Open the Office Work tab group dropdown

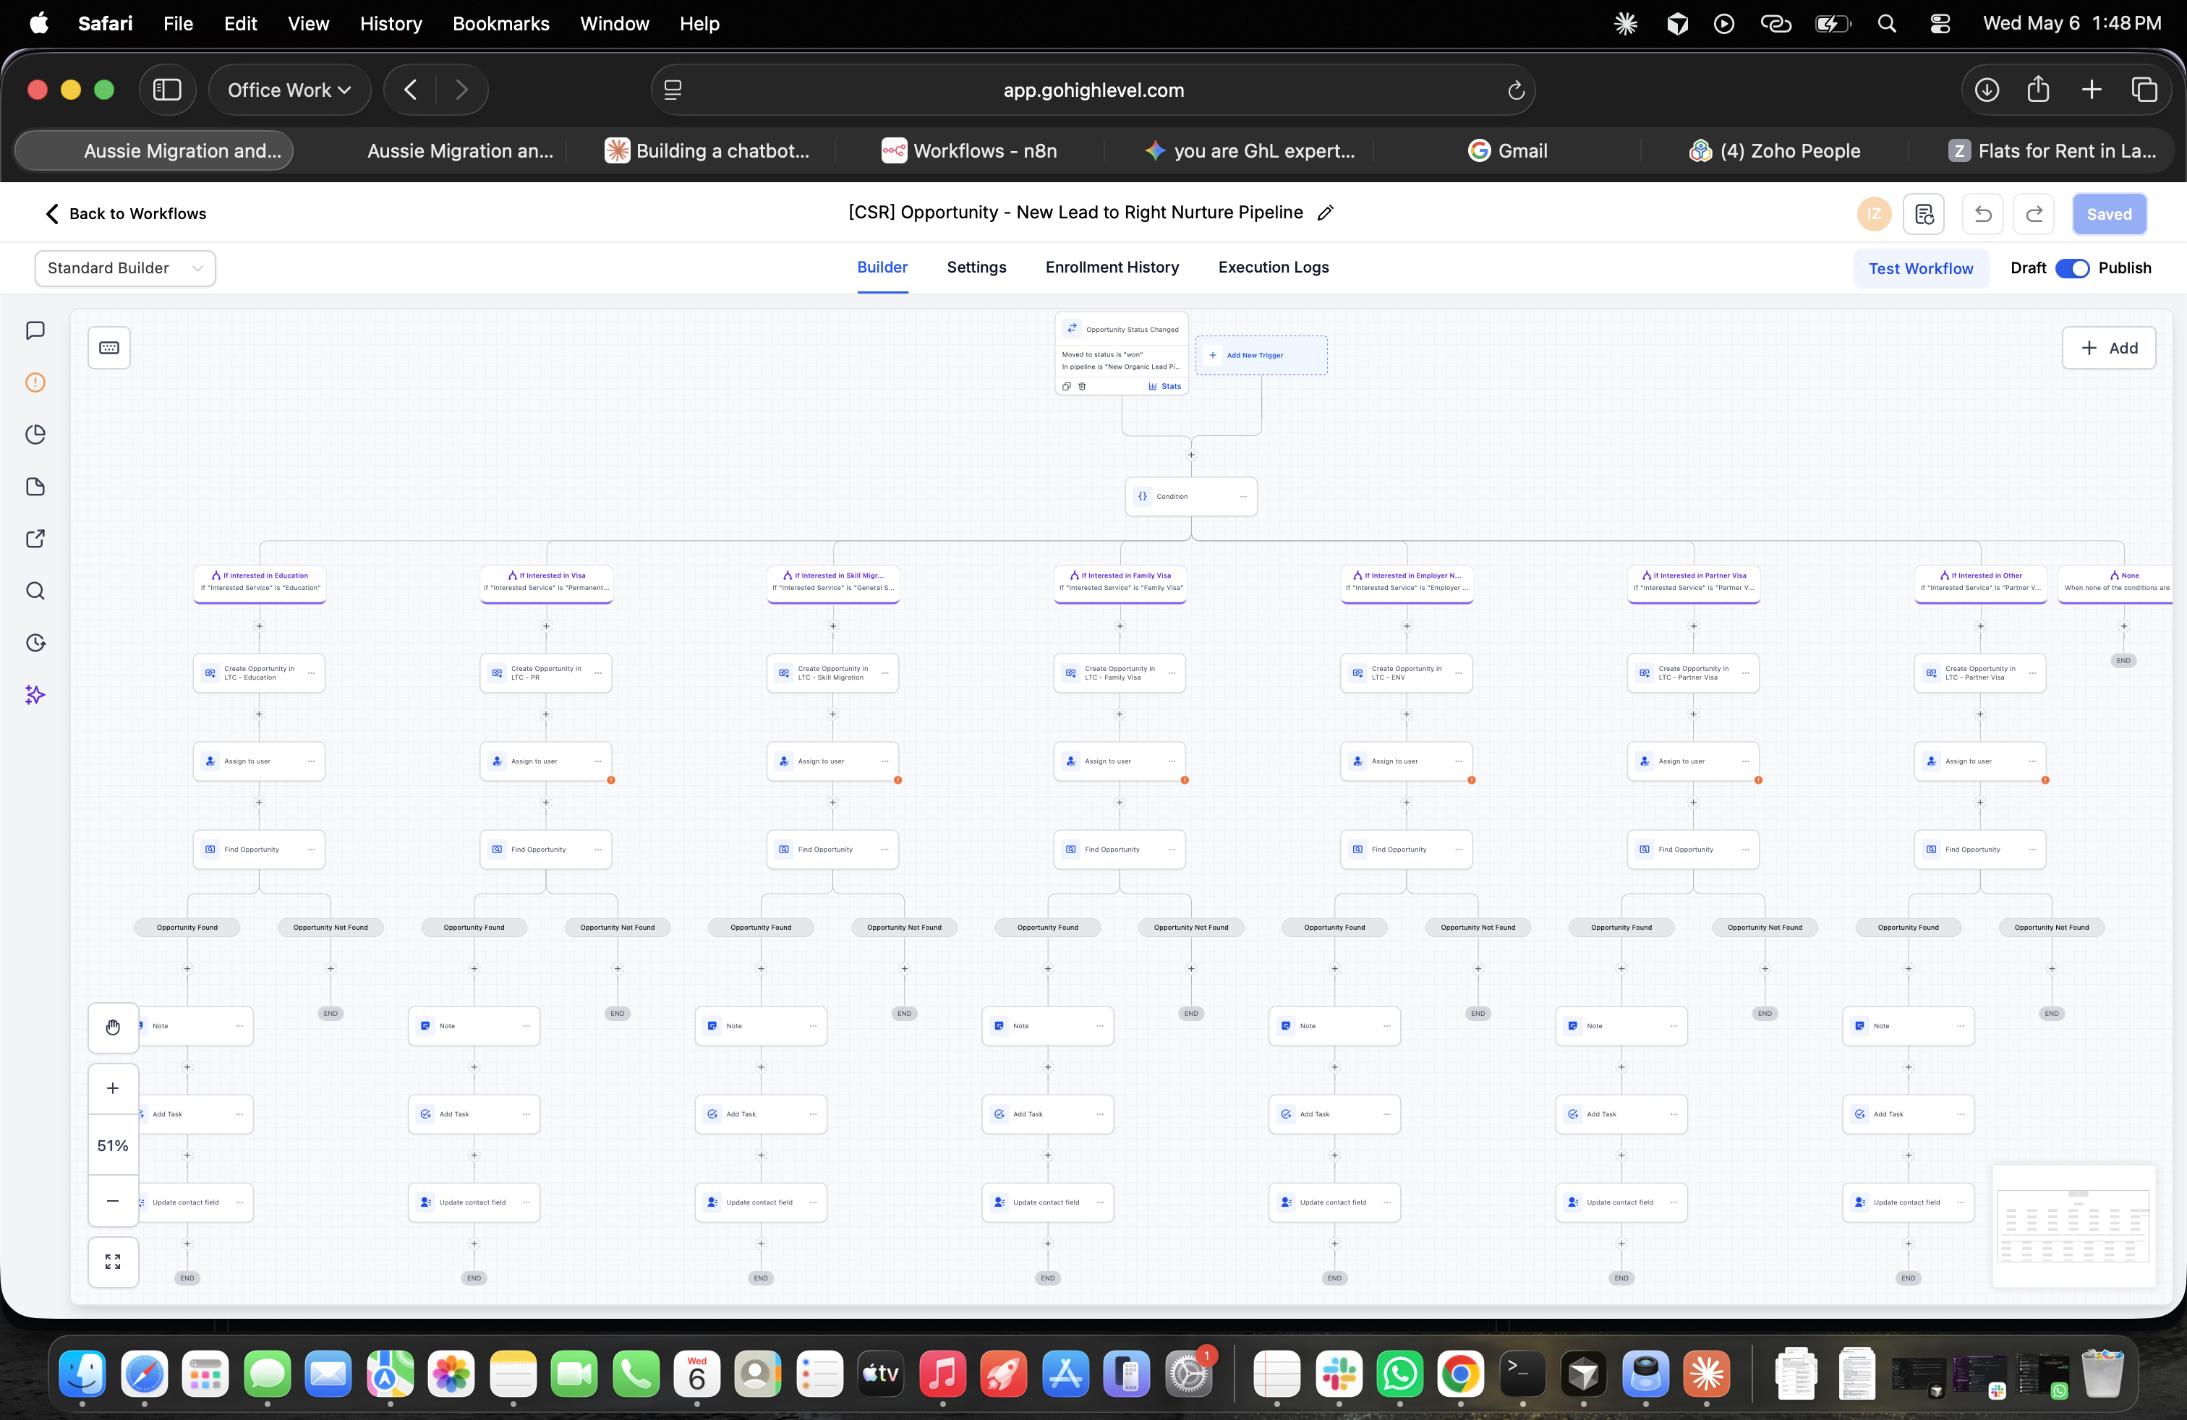coord(289,90)
